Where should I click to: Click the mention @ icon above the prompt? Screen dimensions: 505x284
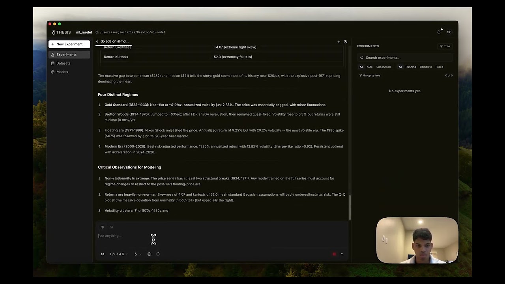click(x=102, y=227)
